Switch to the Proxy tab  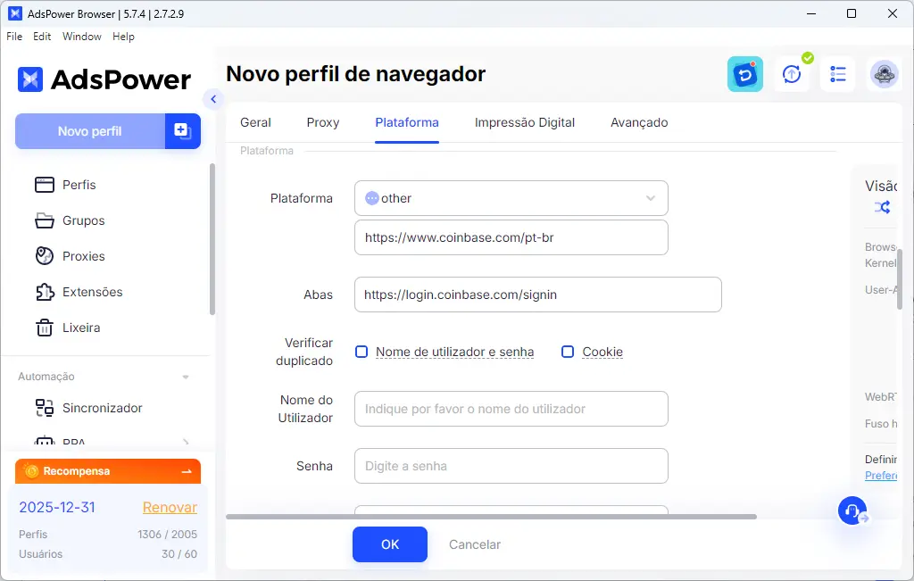323,122
